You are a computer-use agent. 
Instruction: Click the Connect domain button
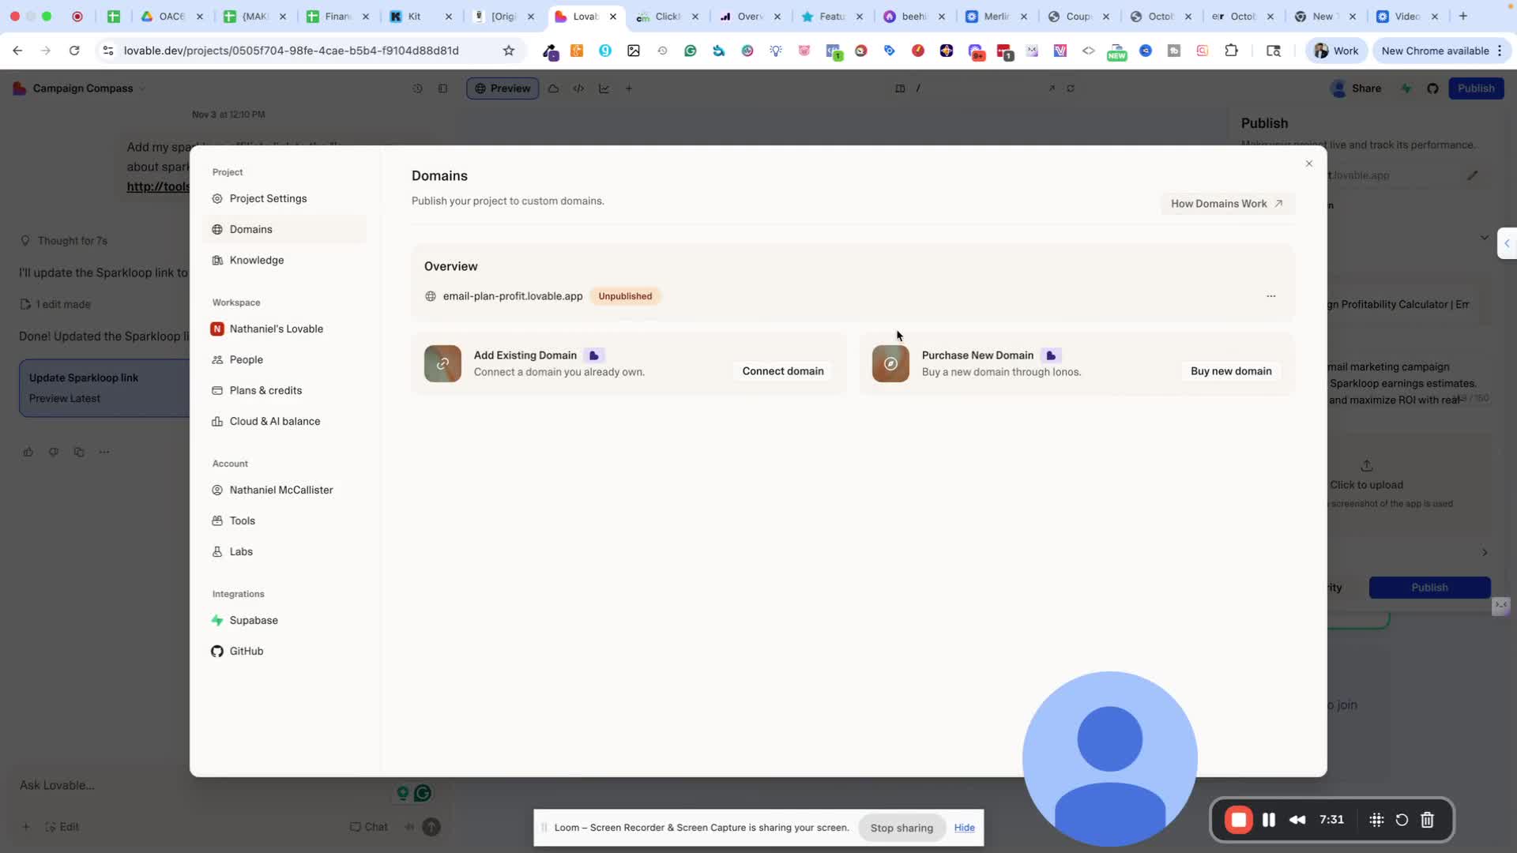[x=782, y=371]
